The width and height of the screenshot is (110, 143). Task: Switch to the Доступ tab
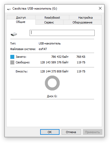(x=21, y=17)
